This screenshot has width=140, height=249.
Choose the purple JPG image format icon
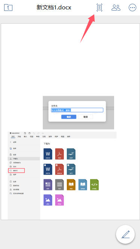pyautogui.click(x=48, y=200)
